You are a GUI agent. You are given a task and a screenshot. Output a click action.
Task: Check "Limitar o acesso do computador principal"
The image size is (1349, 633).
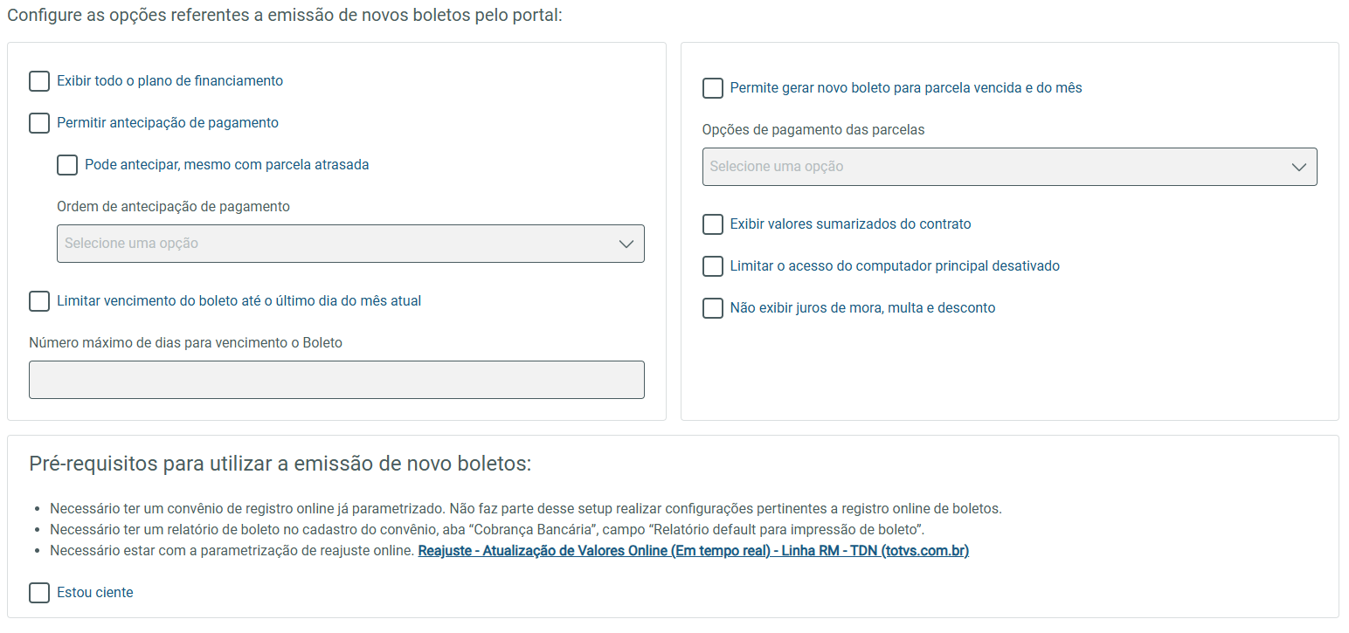[713, 266]
